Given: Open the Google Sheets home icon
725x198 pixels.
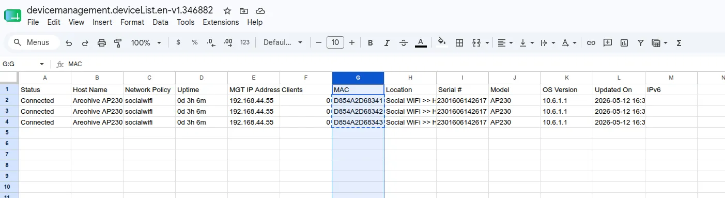Looking at the screenshot, I should (12, 16).
